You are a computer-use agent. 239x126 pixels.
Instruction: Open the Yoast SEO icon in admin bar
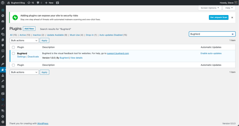tap(58, 3)
